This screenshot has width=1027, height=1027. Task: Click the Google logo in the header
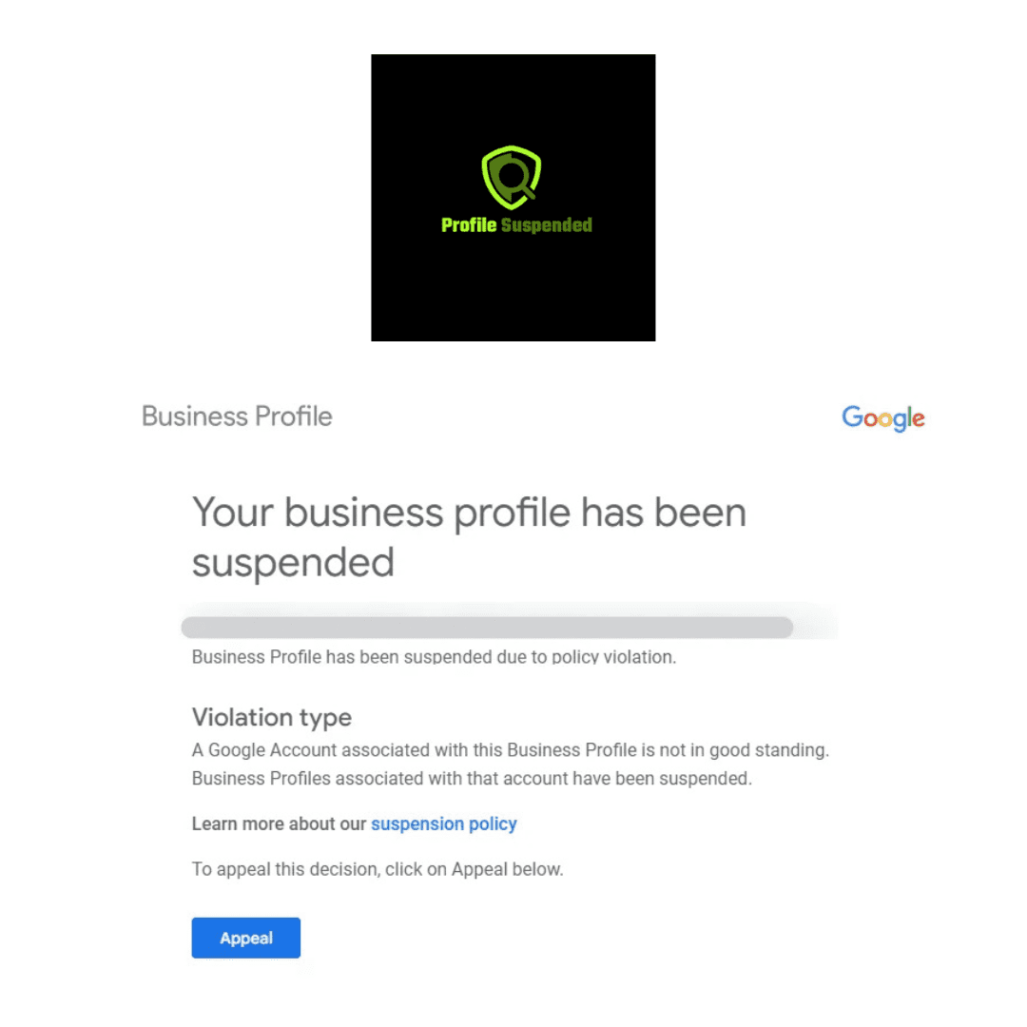(882, 417)
